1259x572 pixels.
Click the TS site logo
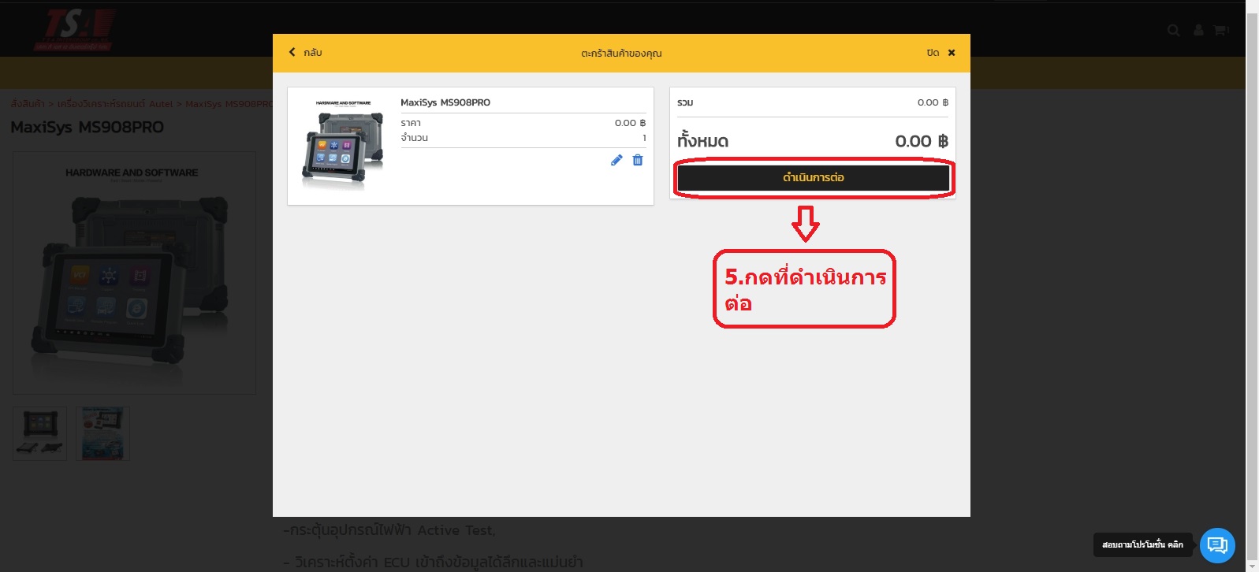pyautogui.click(x=75, y=30)
